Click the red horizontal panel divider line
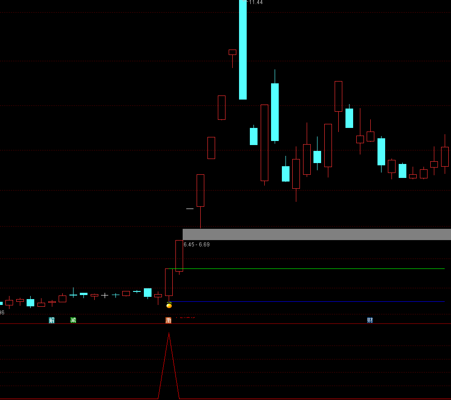The height and width of the screenshot is (400, 451). coord(271,323)
